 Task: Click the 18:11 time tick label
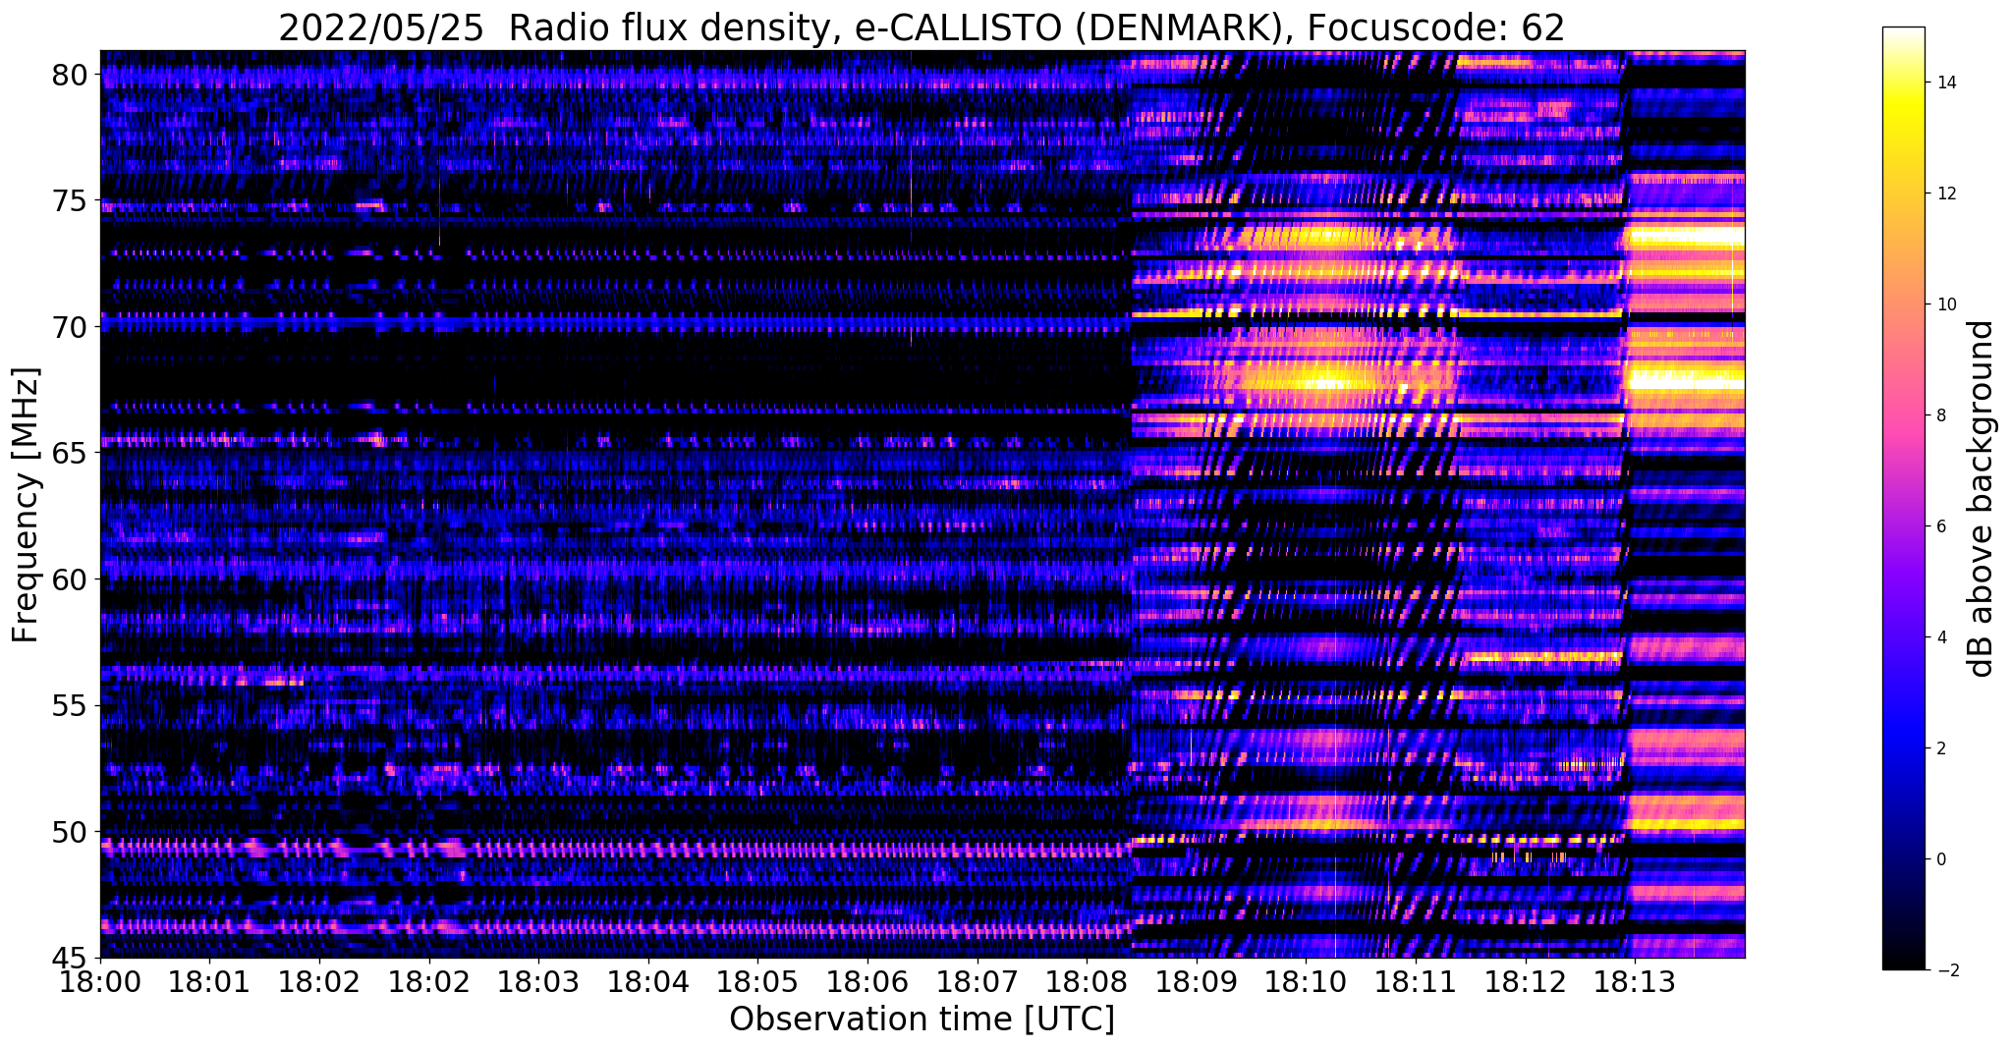1416,981
